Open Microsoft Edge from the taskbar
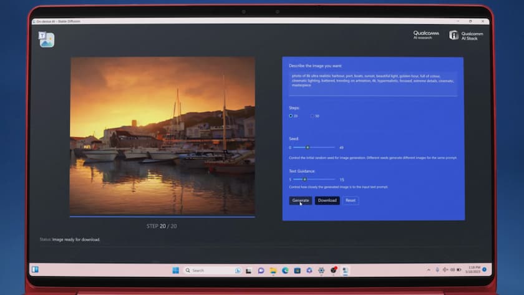The height and width of the screenshot is (295, 524). coord(285,270)
